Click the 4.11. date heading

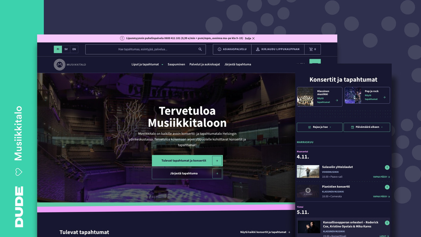click(303, 157)
